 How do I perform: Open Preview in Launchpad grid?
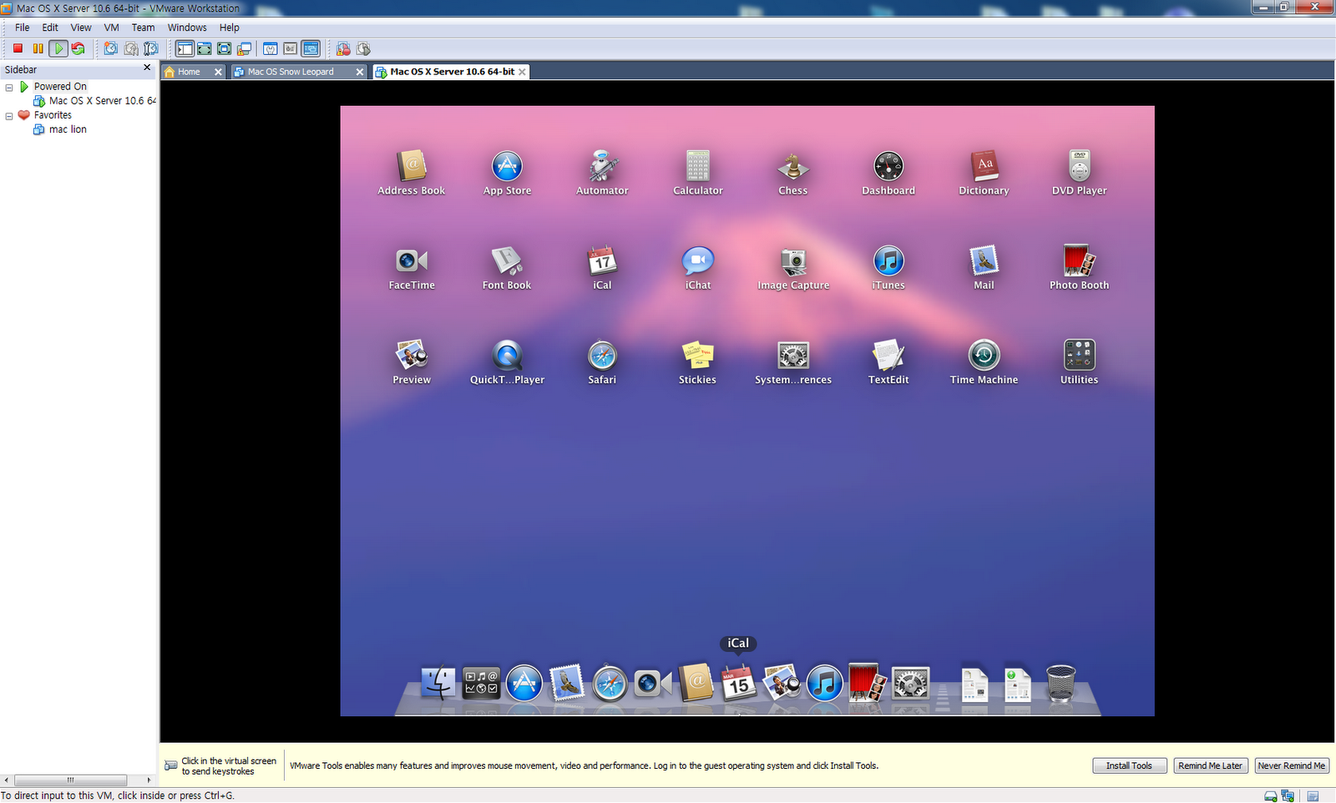(412, 361)
